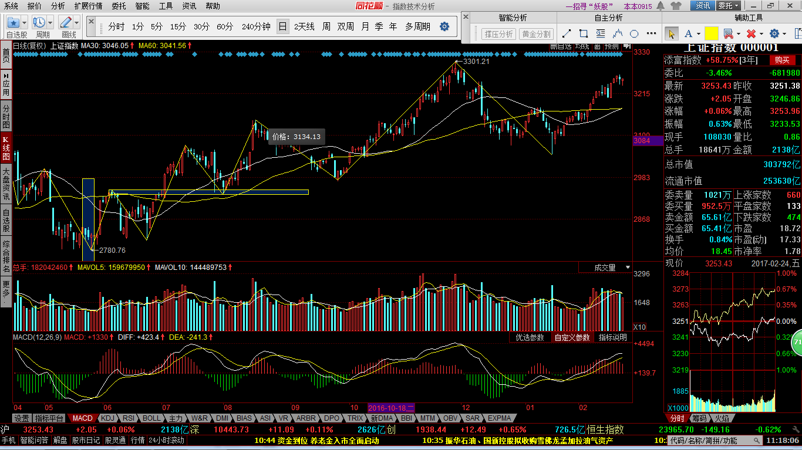Open 首页 sidebar tab
802x450 pixels.
[6, 56]
